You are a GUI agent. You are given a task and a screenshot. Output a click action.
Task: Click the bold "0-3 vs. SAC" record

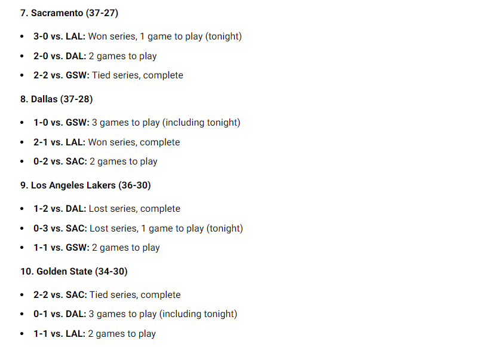click(x=60, y=229)
